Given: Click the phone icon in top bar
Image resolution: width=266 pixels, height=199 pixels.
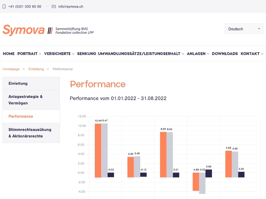Looking at the screenshot, I should [x=4, y=6].
